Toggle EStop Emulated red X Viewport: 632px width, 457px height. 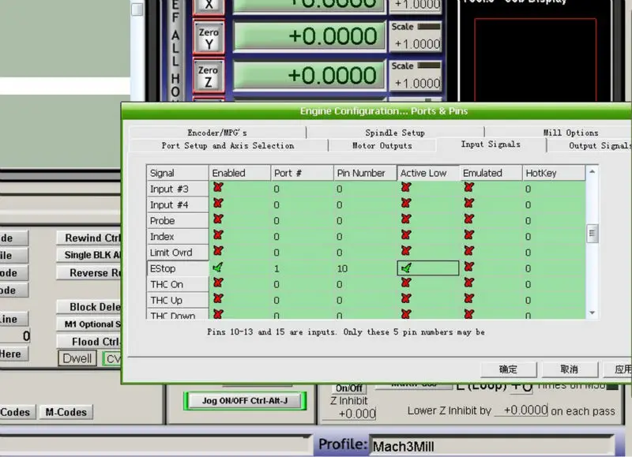pos(468,267)
